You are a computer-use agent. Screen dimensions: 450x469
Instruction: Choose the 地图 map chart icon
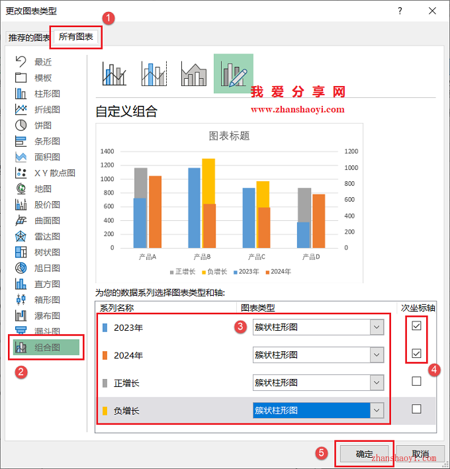21,189
